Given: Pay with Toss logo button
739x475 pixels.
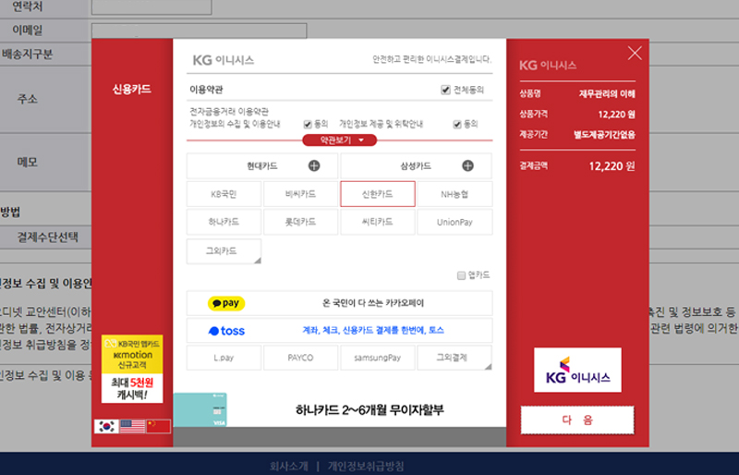Looking at the screenshot, I should pos(226,331).
